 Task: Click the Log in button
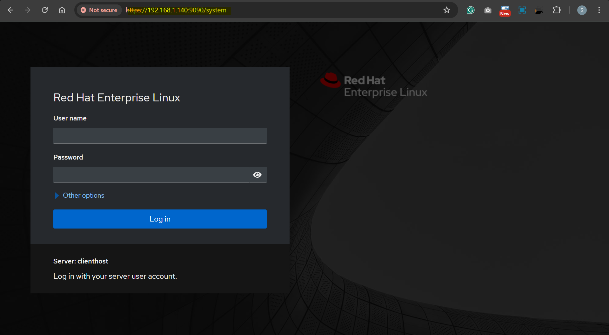[x=160, y=219]
